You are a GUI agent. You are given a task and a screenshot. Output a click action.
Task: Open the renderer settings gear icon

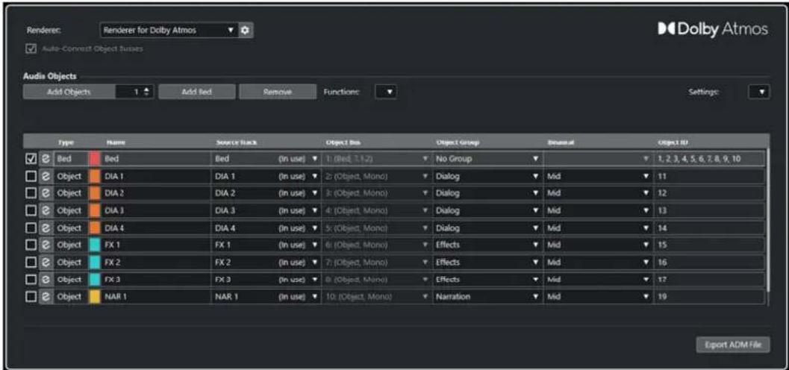(245, 31)
